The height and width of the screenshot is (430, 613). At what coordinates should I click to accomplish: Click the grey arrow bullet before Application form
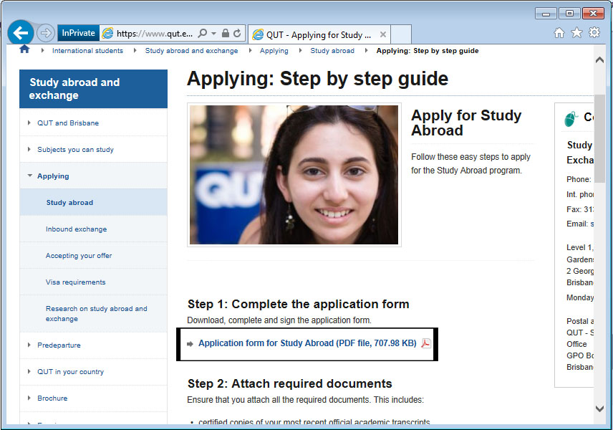point(190,344)
